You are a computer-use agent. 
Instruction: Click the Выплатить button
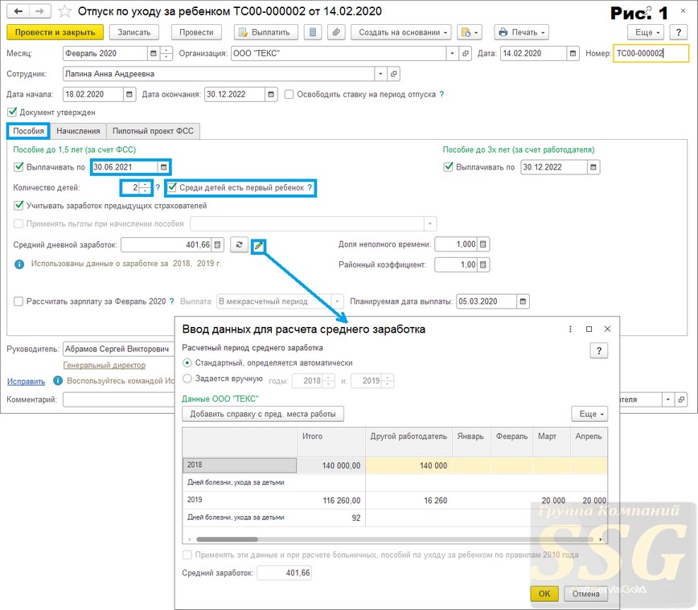[x=266, y=32]
